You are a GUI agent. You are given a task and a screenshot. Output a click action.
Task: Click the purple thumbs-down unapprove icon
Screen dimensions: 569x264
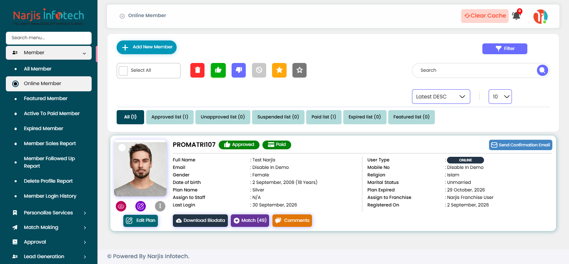click(239, 70)
